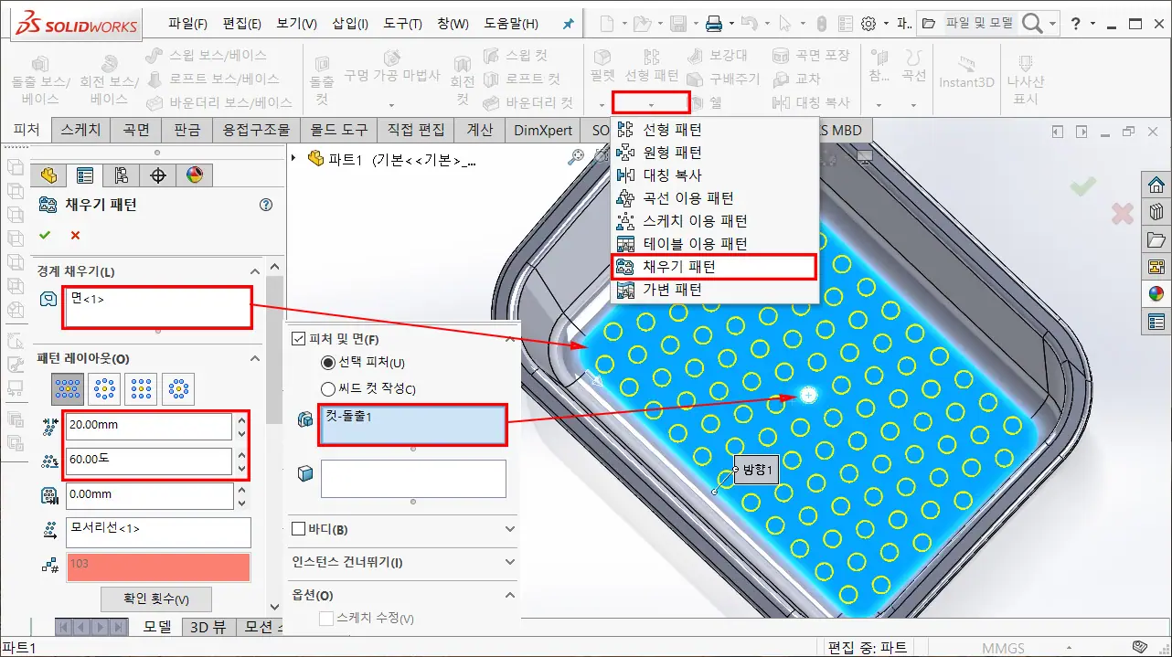Expand the 바디 section chevron
Screen dimensions: 1172x657
tap(509, 529)
